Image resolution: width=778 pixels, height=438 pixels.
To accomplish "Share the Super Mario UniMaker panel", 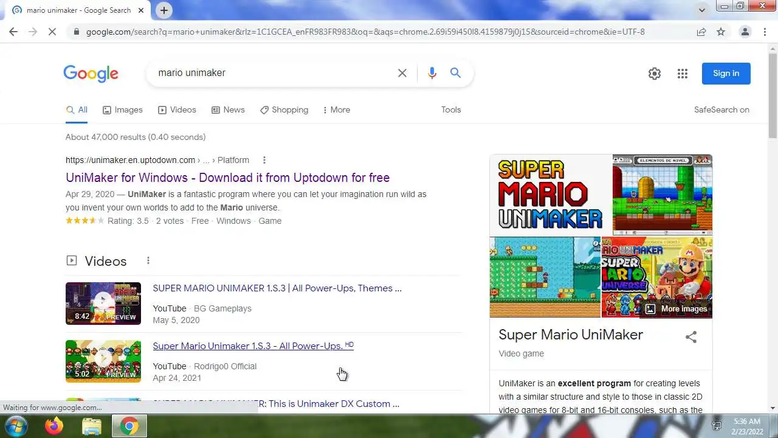I will [x=691, y=337].
